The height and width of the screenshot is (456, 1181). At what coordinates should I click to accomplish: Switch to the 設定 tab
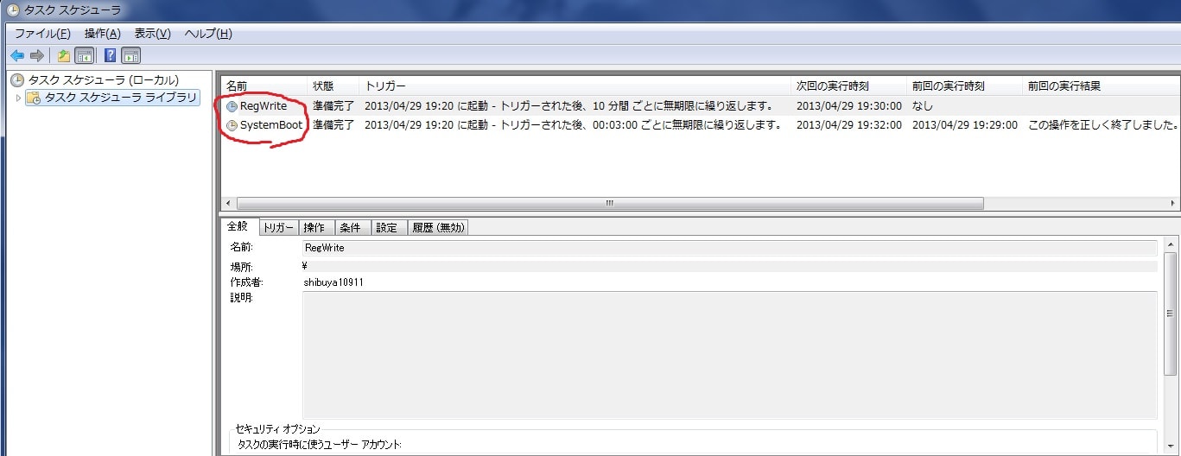click(x=388, y=228)
